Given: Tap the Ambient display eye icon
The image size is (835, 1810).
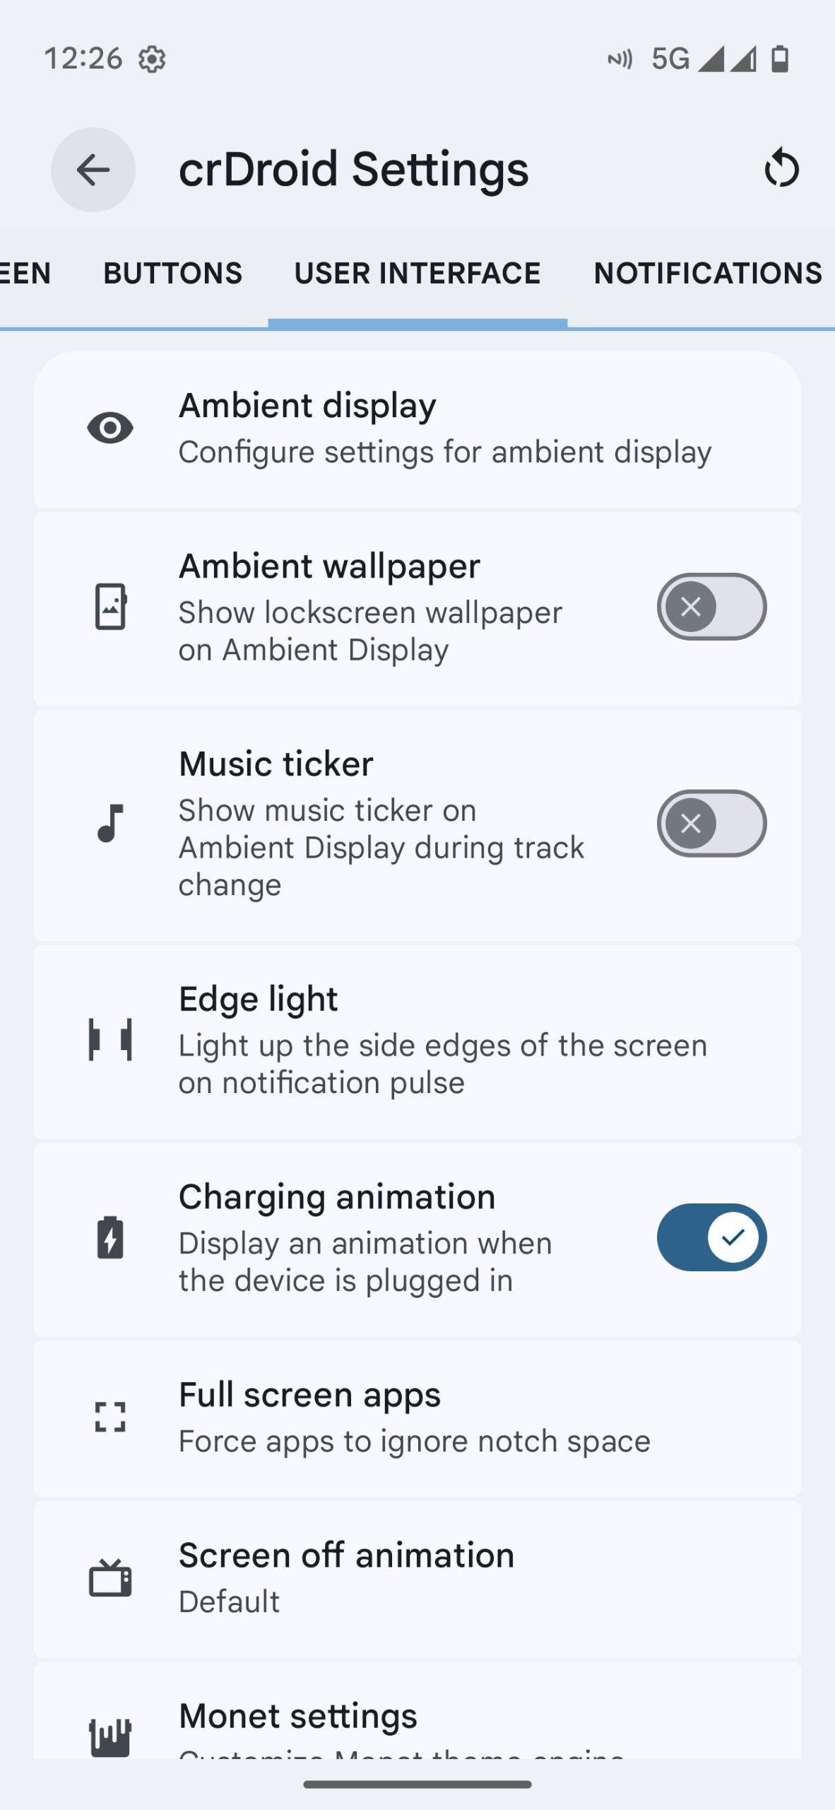Looking at the screenshot, I should click(110, 428).
